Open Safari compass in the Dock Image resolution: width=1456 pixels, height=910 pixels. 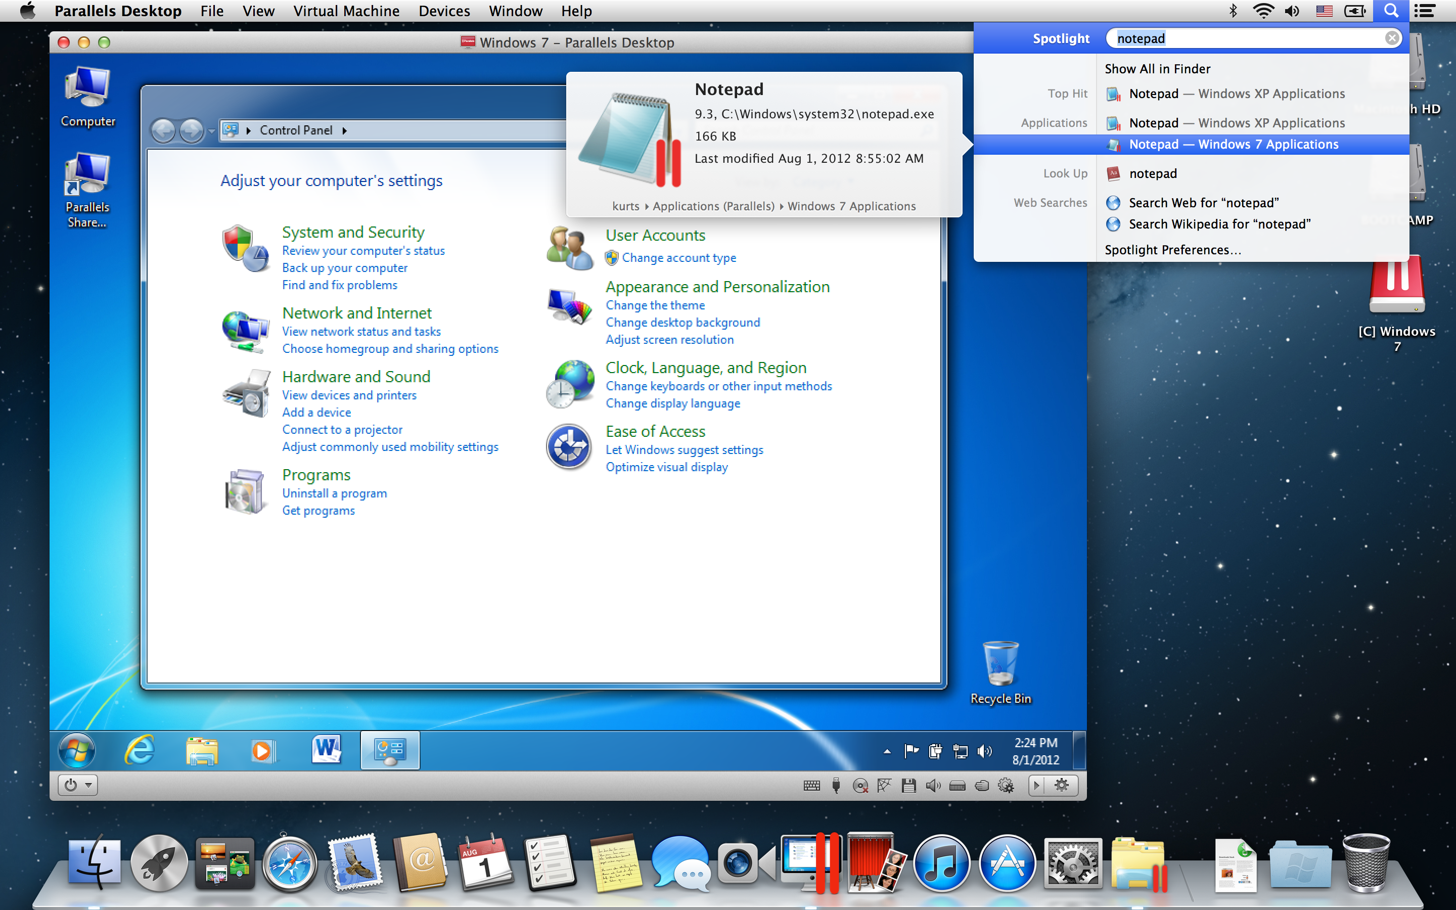click(290, 863)
